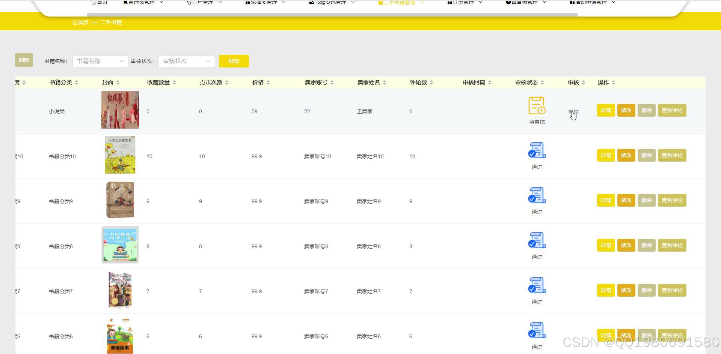Expand the 书籍资讯管理 menu chevron
The width and height of the screenshot is (721, 354).
[x=353, y=2]
